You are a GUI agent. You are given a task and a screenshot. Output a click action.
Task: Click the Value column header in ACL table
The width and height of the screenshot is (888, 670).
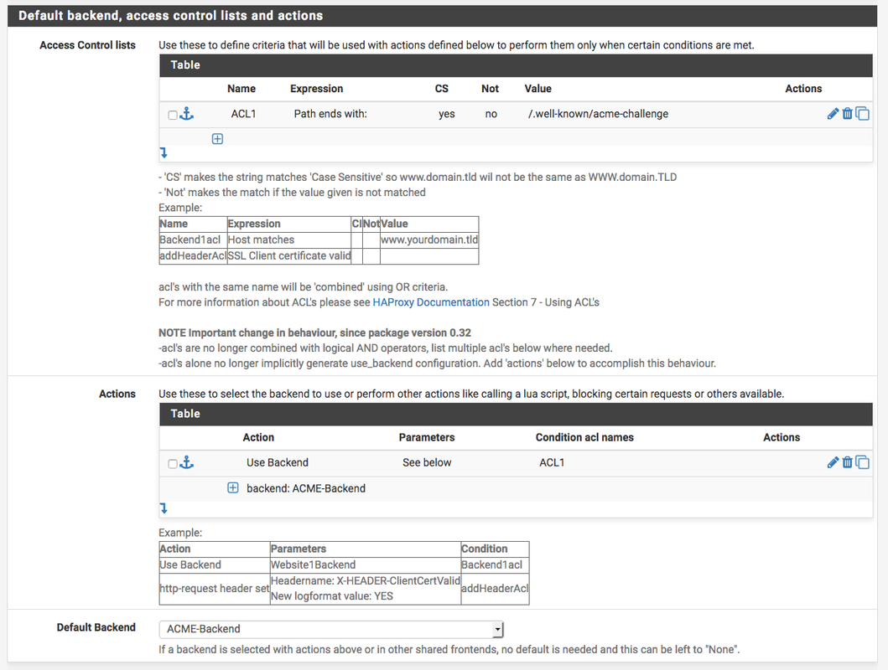(x=538, y=88)
